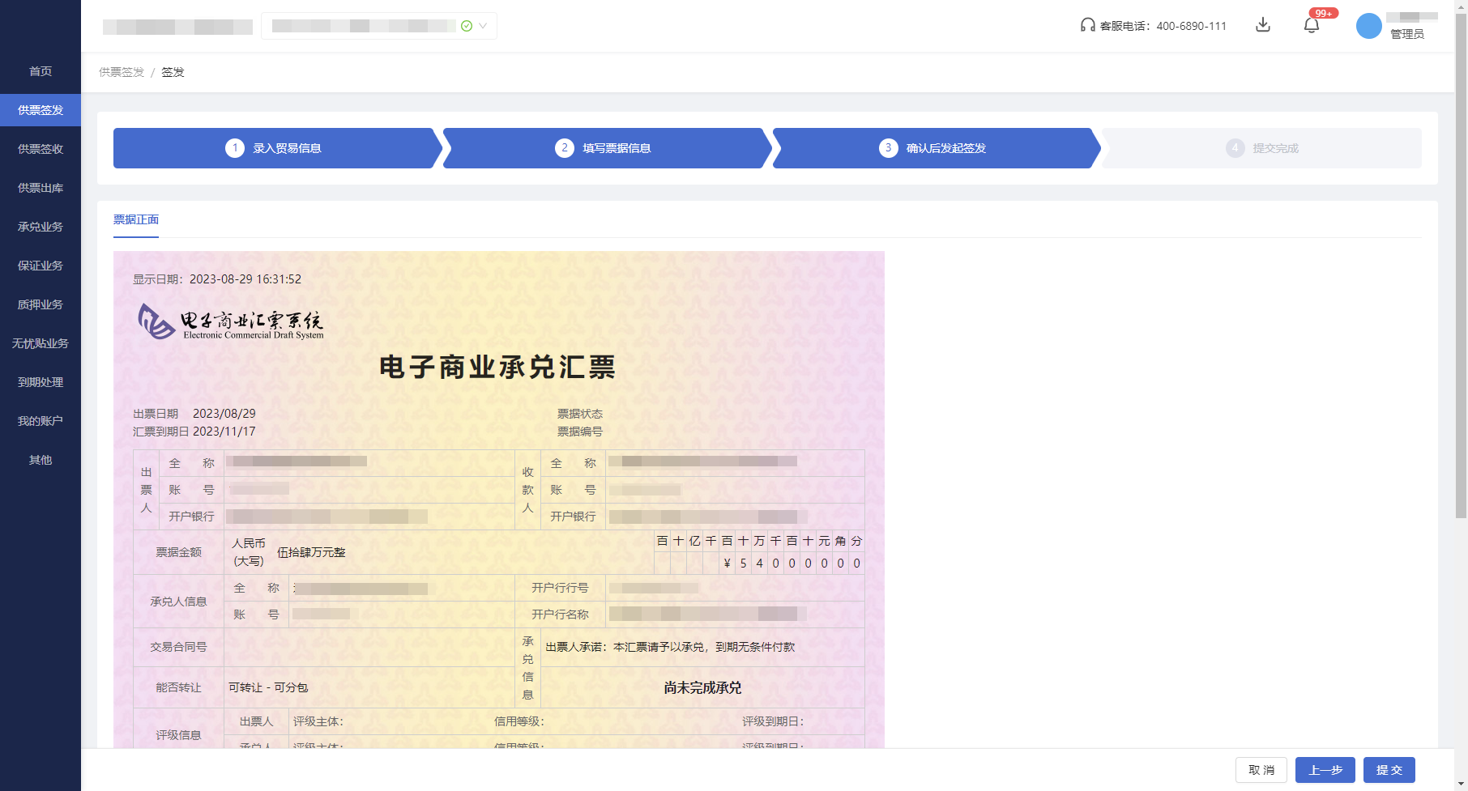The image size is (1468, 791).
Task: Open the notification bell with 99+ badge
Action: coord(1311,25)
